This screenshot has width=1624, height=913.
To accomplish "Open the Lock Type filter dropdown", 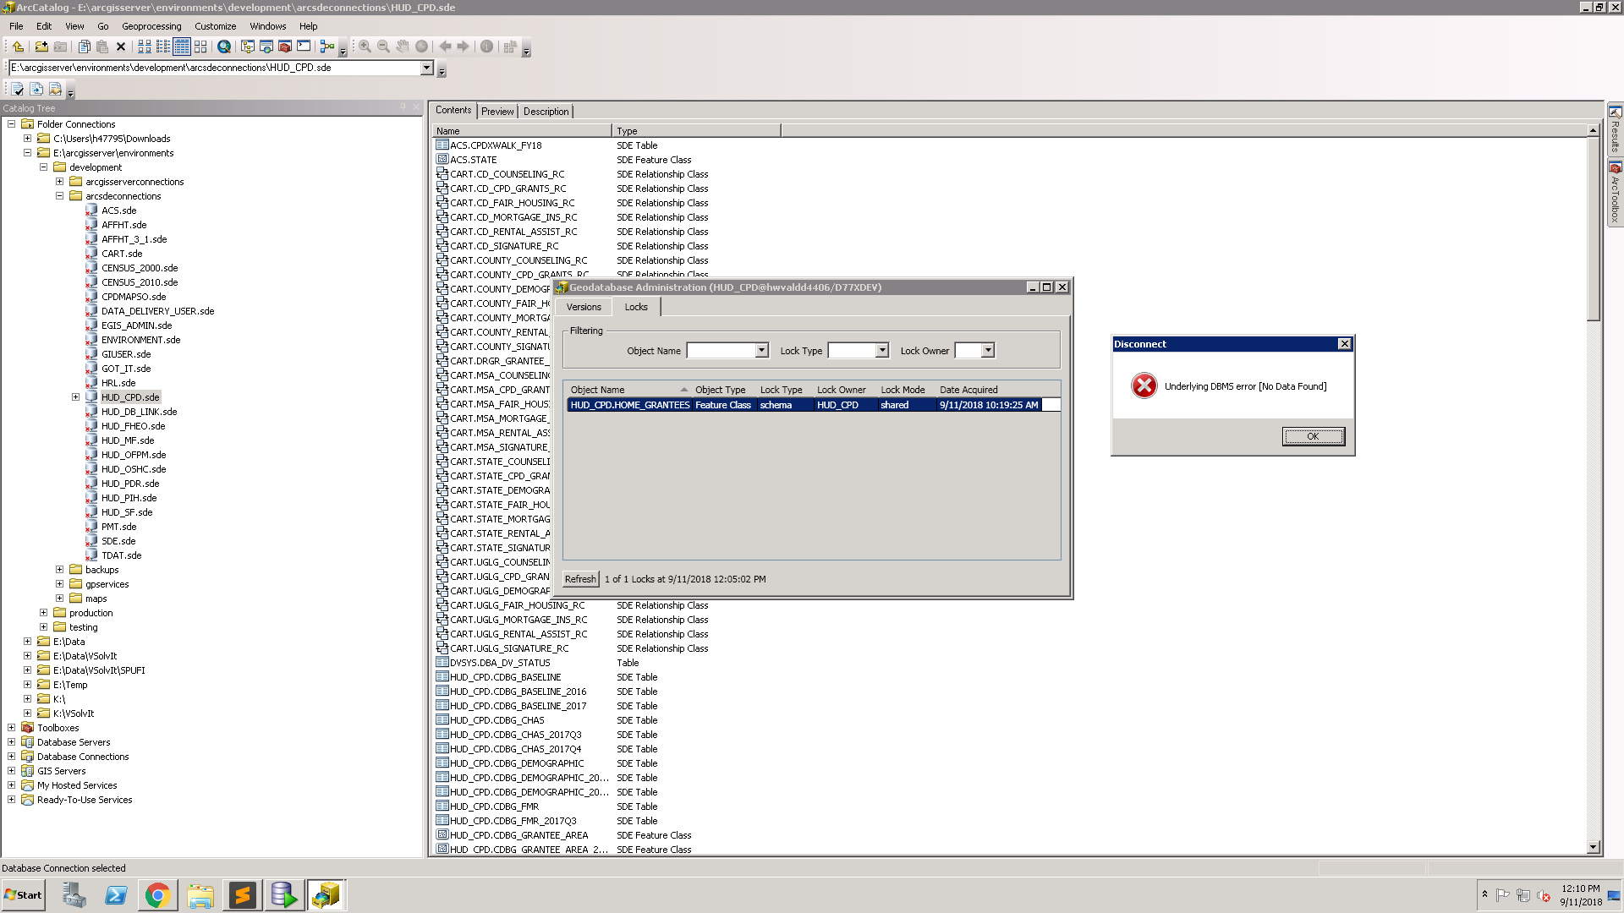I will 882,351.
